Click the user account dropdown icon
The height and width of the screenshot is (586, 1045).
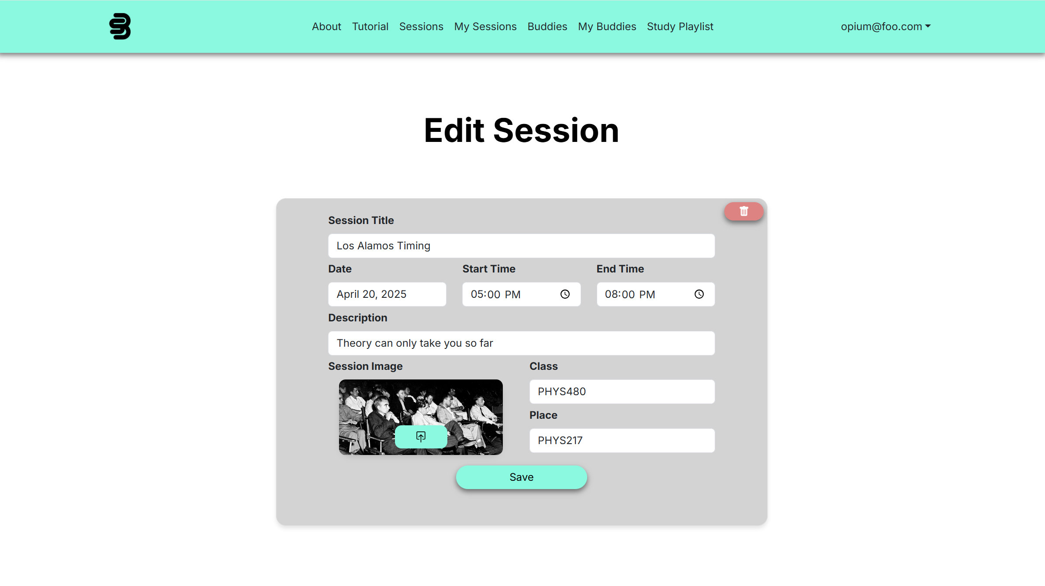pyautogui.click(x=927, y=27)
